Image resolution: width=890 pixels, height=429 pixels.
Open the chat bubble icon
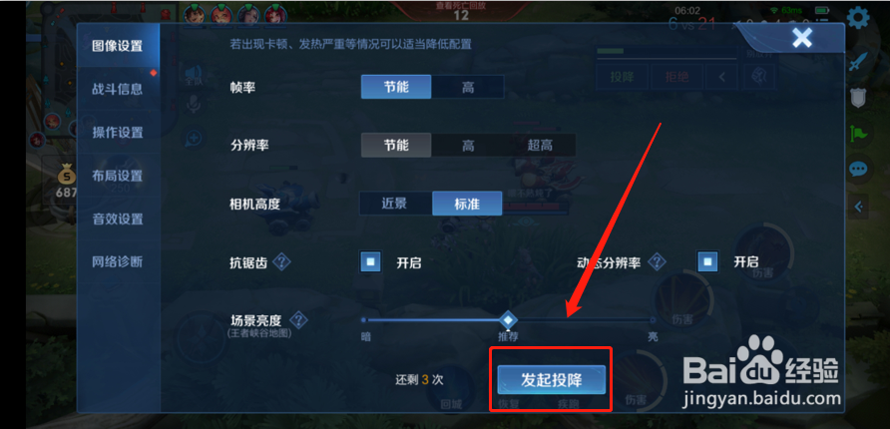click(x=858, y=169)
